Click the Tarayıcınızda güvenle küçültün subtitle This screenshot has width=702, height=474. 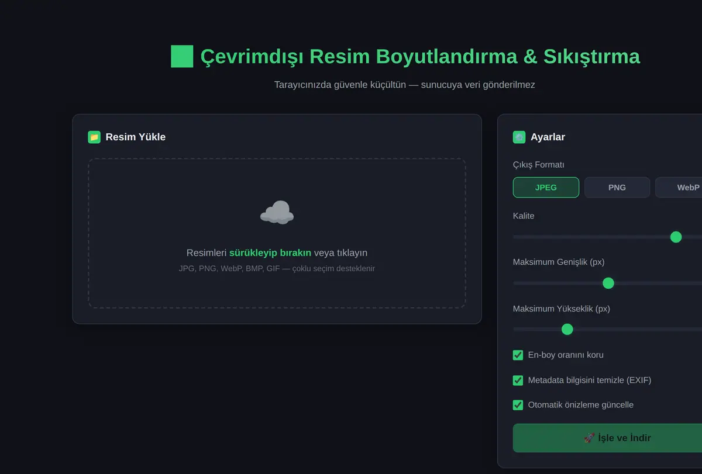(405, 85)
